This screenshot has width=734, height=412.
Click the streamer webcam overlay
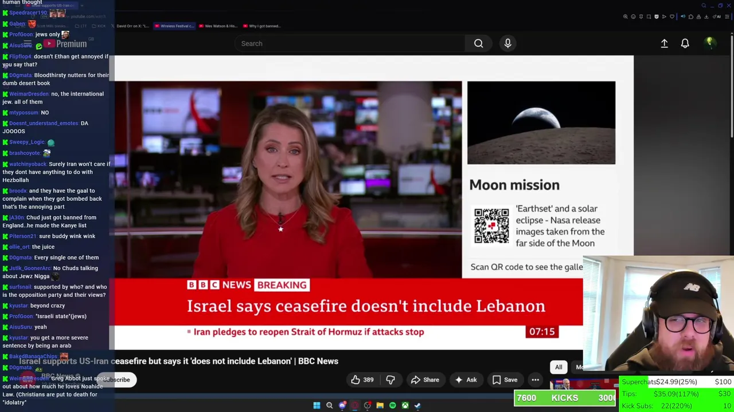pyautogui.click(x=658, y=316)
